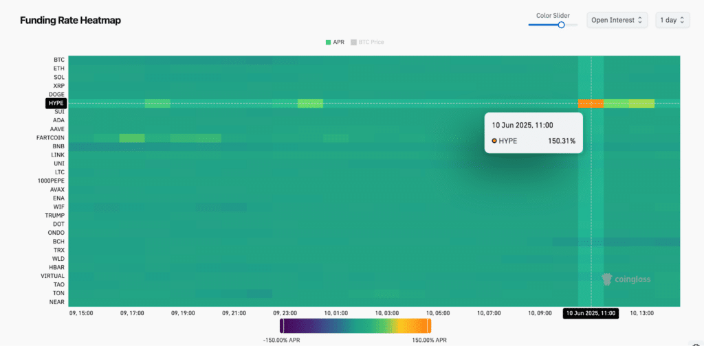Click the BNB row label
The height and width of the screenshot is (346, 704).
point(59,146)
